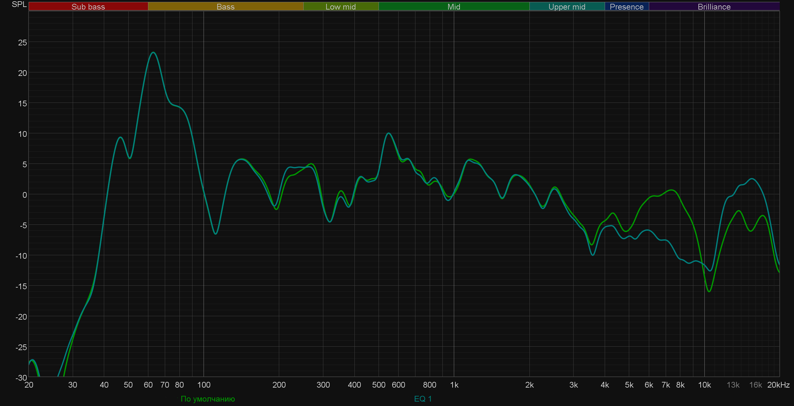Viewport: 794px width, 406px height.
Task: Click the 10k frequency axis label
Action: (x=704, y=385)
